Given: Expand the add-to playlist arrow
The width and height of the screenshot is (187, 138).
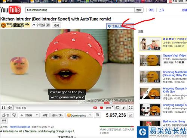Looking at the screenshot, I should pos(37,115).
